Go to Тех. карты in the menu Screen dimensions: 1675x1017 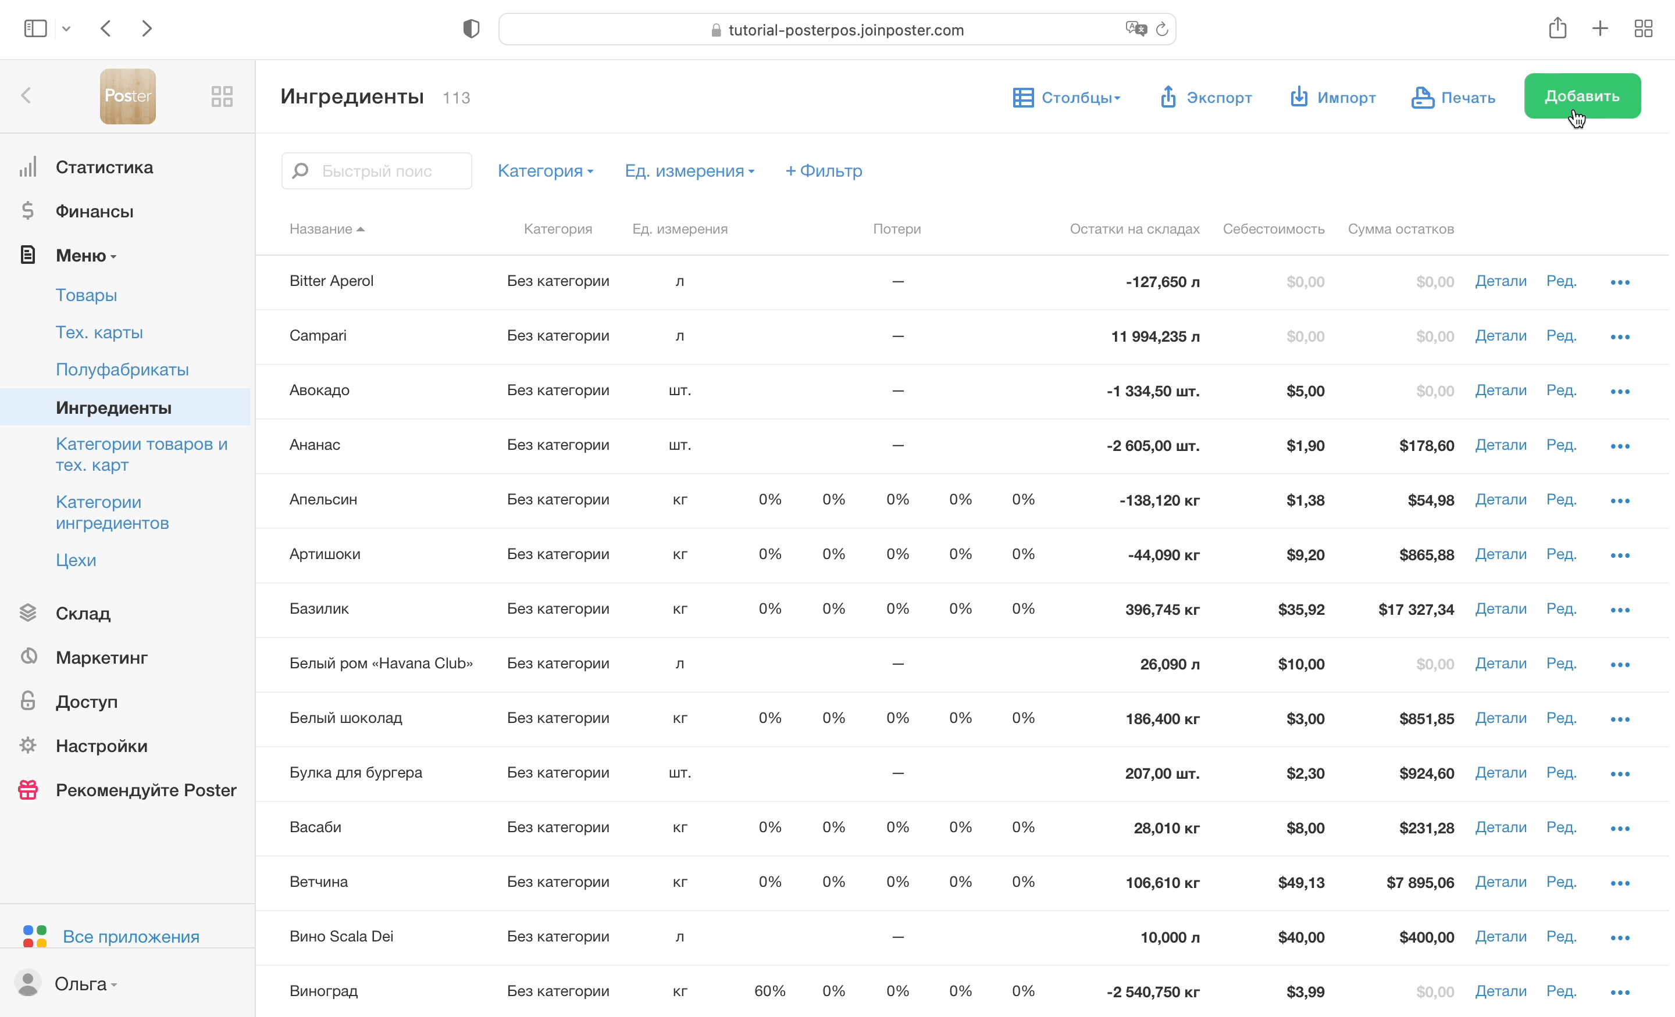99,332
